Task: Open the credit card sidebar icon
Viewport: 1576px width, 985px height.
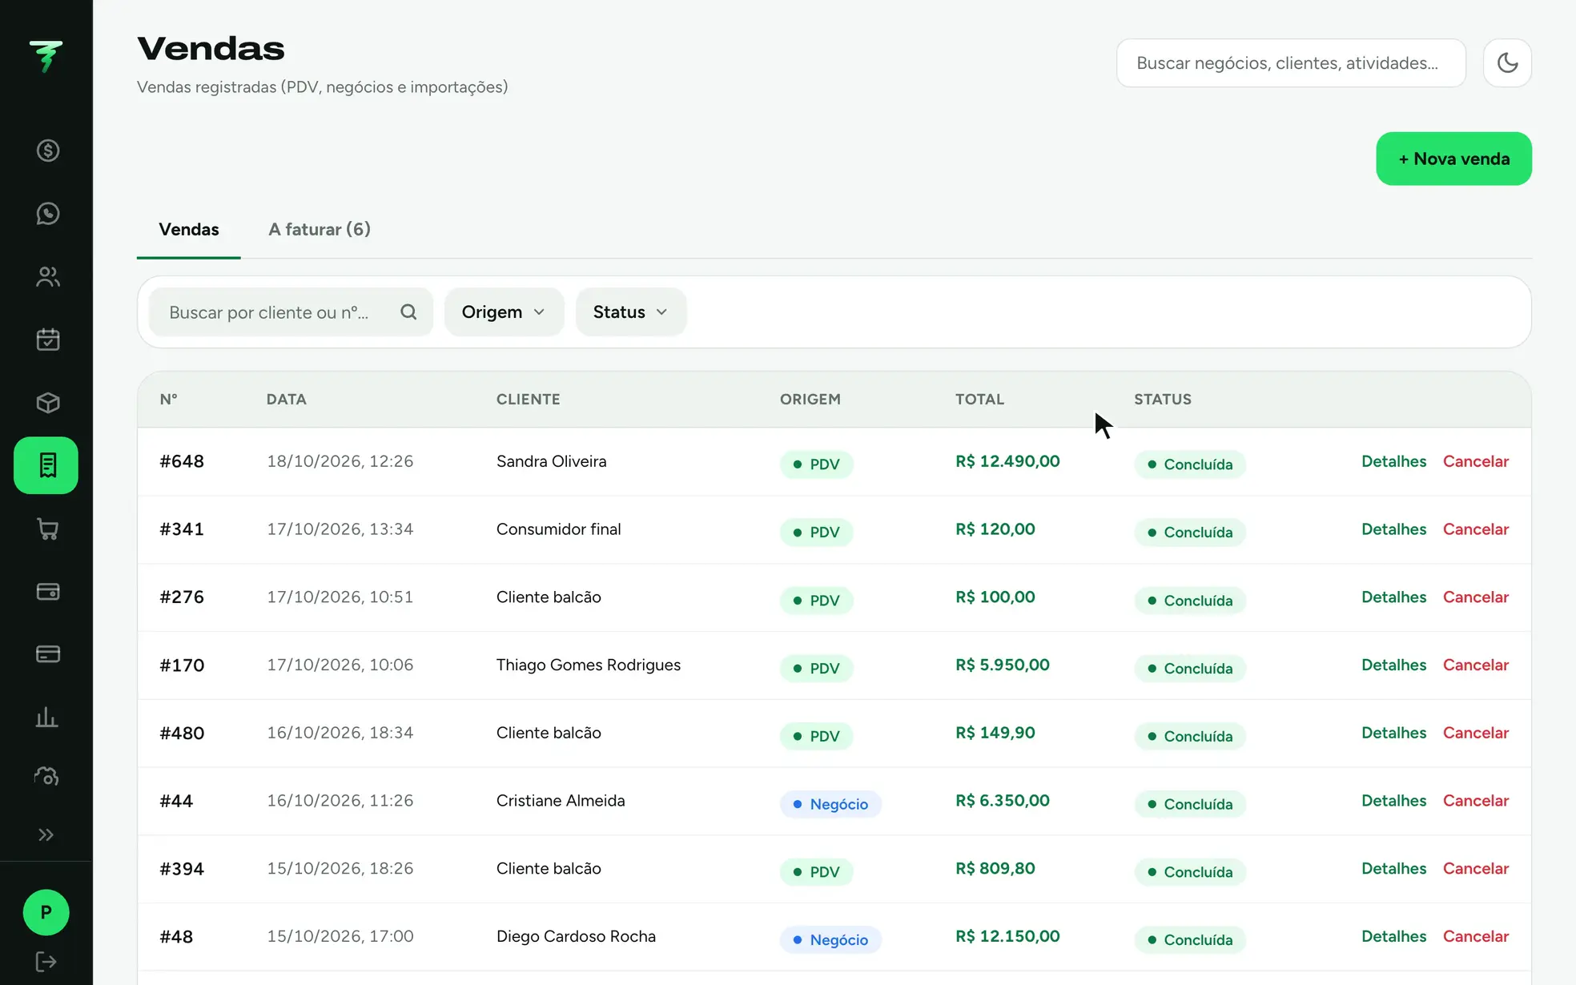Action: point(47,654)
